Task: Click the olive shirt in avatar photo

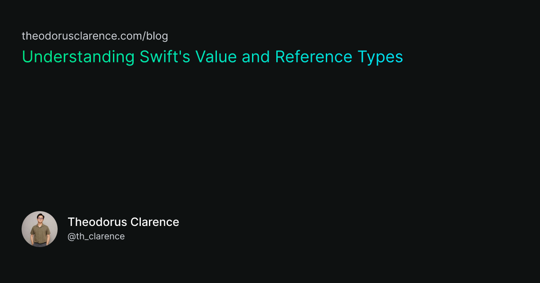Action: point(40,234)
